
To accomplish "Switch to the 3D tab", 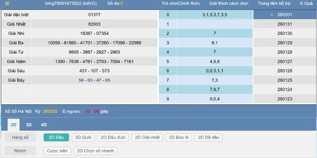I will click(x=29, y=124).
